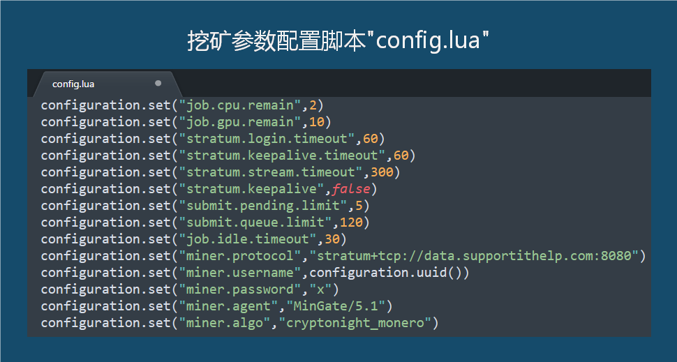The image size is (677, 362).
Task: Click the stratum+tcp://data.supportithelp.com:8080 URL
Action: click(474, 256)
